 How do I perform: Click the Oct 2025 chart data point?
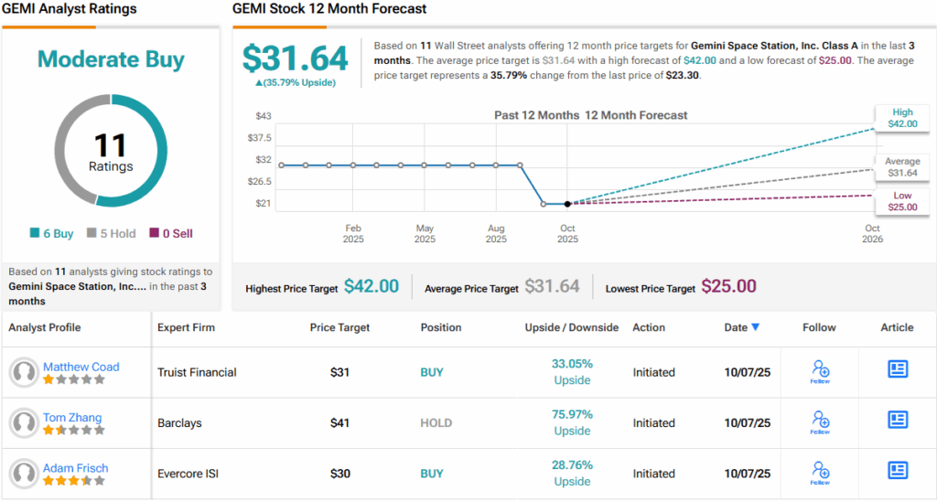568,204
